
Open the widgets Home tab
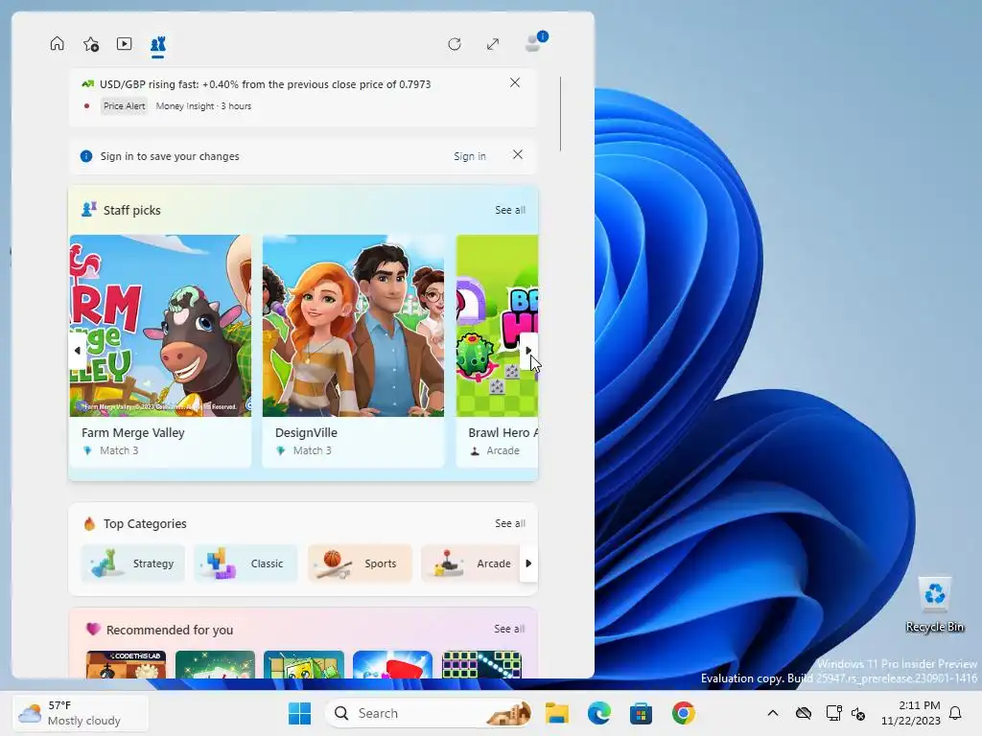click(x=57, y=44)
